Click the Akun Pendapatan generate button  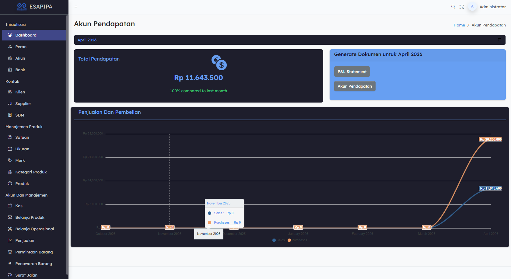[x=355, y=86]
